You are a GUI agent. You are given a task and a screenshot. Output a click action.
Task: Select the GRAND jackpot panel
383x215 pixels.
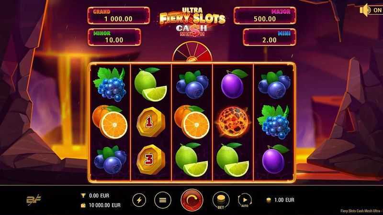pos(118,16)
